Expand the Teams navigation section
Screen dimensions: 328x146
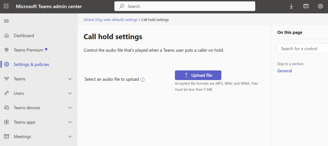70,79
